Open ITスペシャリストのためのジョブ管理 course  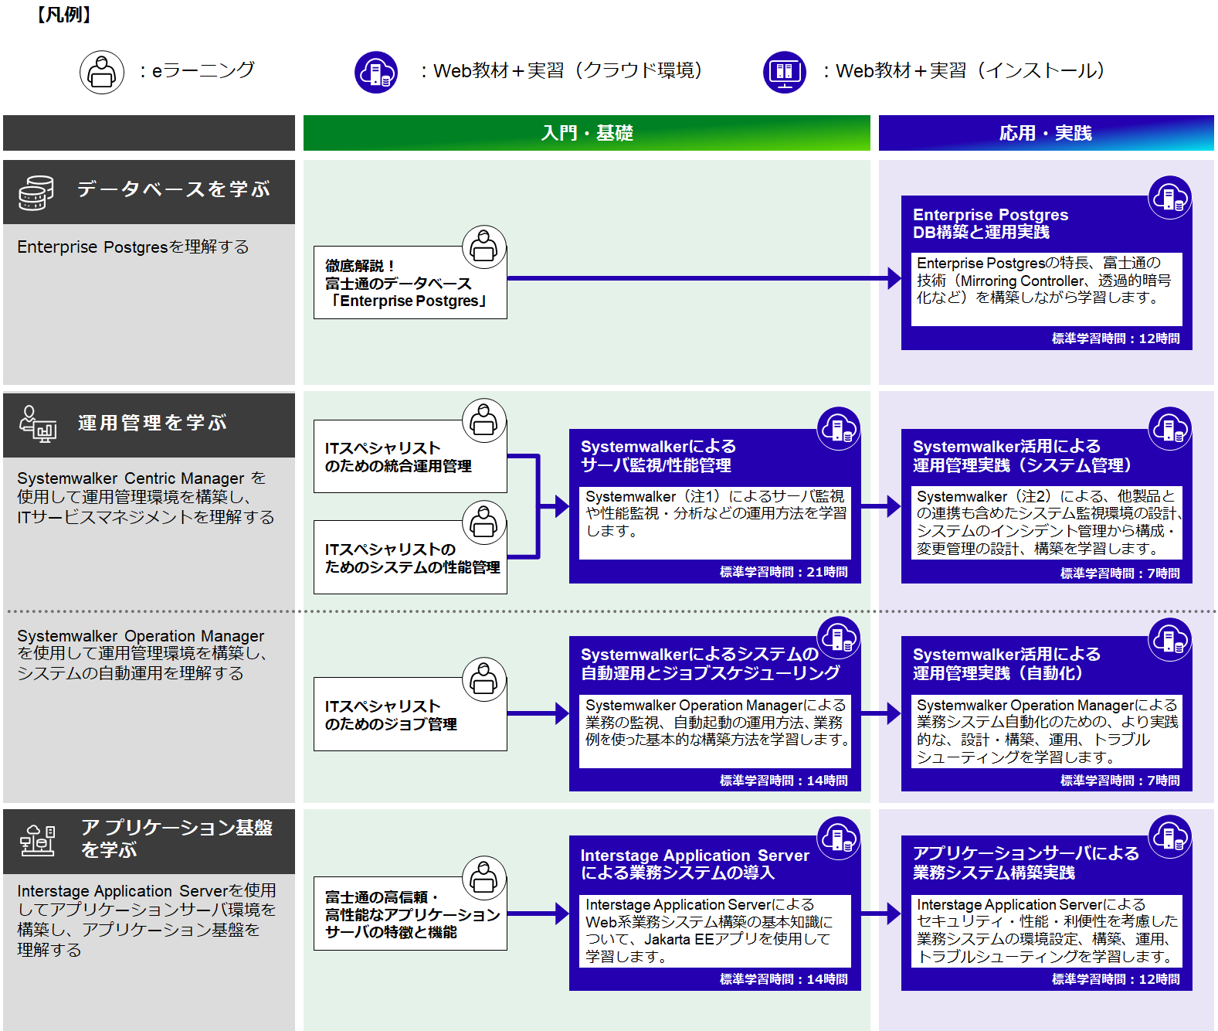coord(410,714)
